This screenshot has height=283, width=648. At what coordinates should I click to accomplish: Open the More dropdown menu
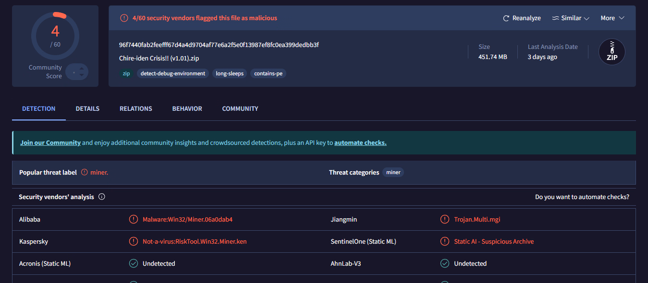tap(612, 18)
